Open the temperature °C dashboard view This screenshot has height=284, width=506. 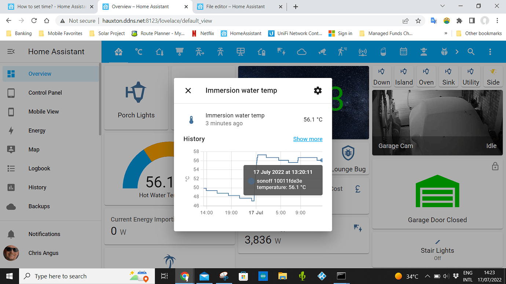[x=139, y=52]
